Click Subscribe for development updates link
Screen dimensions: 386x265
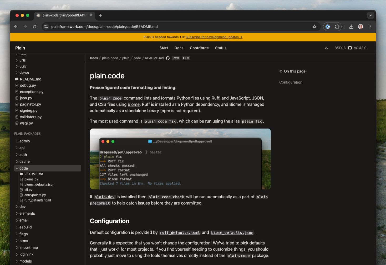click(x=214, y=37)
